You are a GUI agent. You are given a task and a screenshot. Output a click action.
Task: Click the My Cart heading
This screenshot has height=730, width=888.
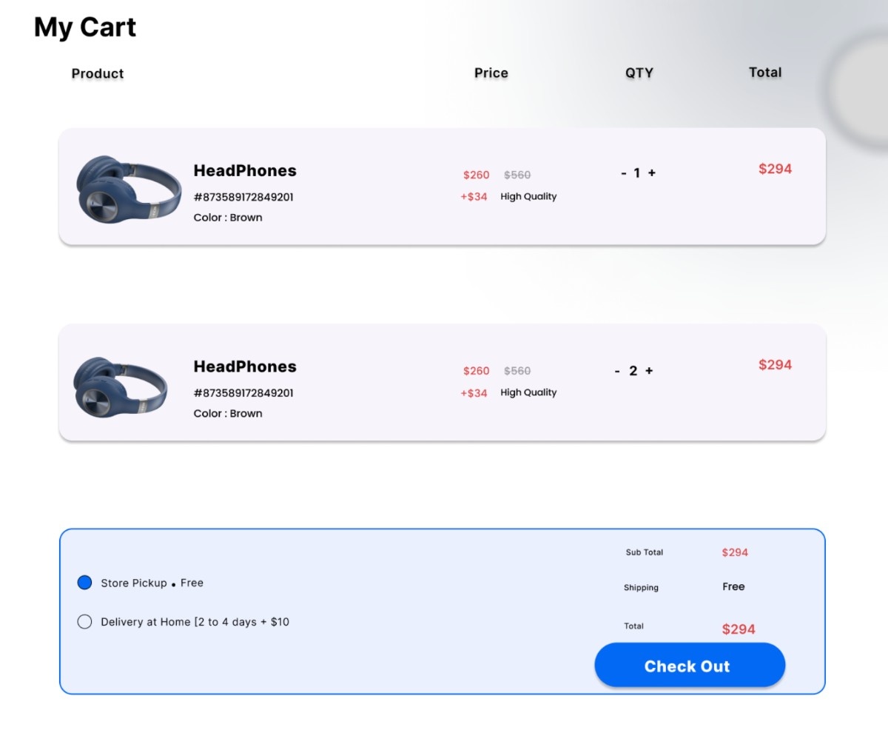click(85, 27)
